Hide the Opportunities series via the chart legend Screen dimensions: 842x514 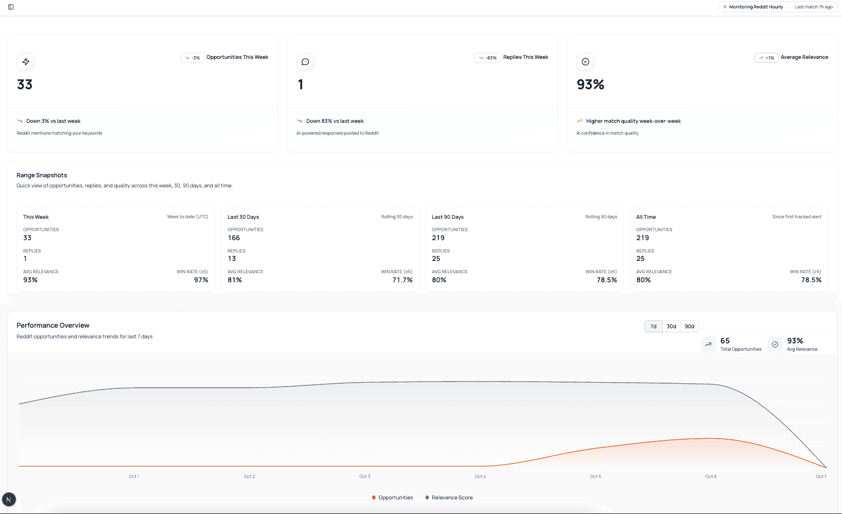[392, 497]
